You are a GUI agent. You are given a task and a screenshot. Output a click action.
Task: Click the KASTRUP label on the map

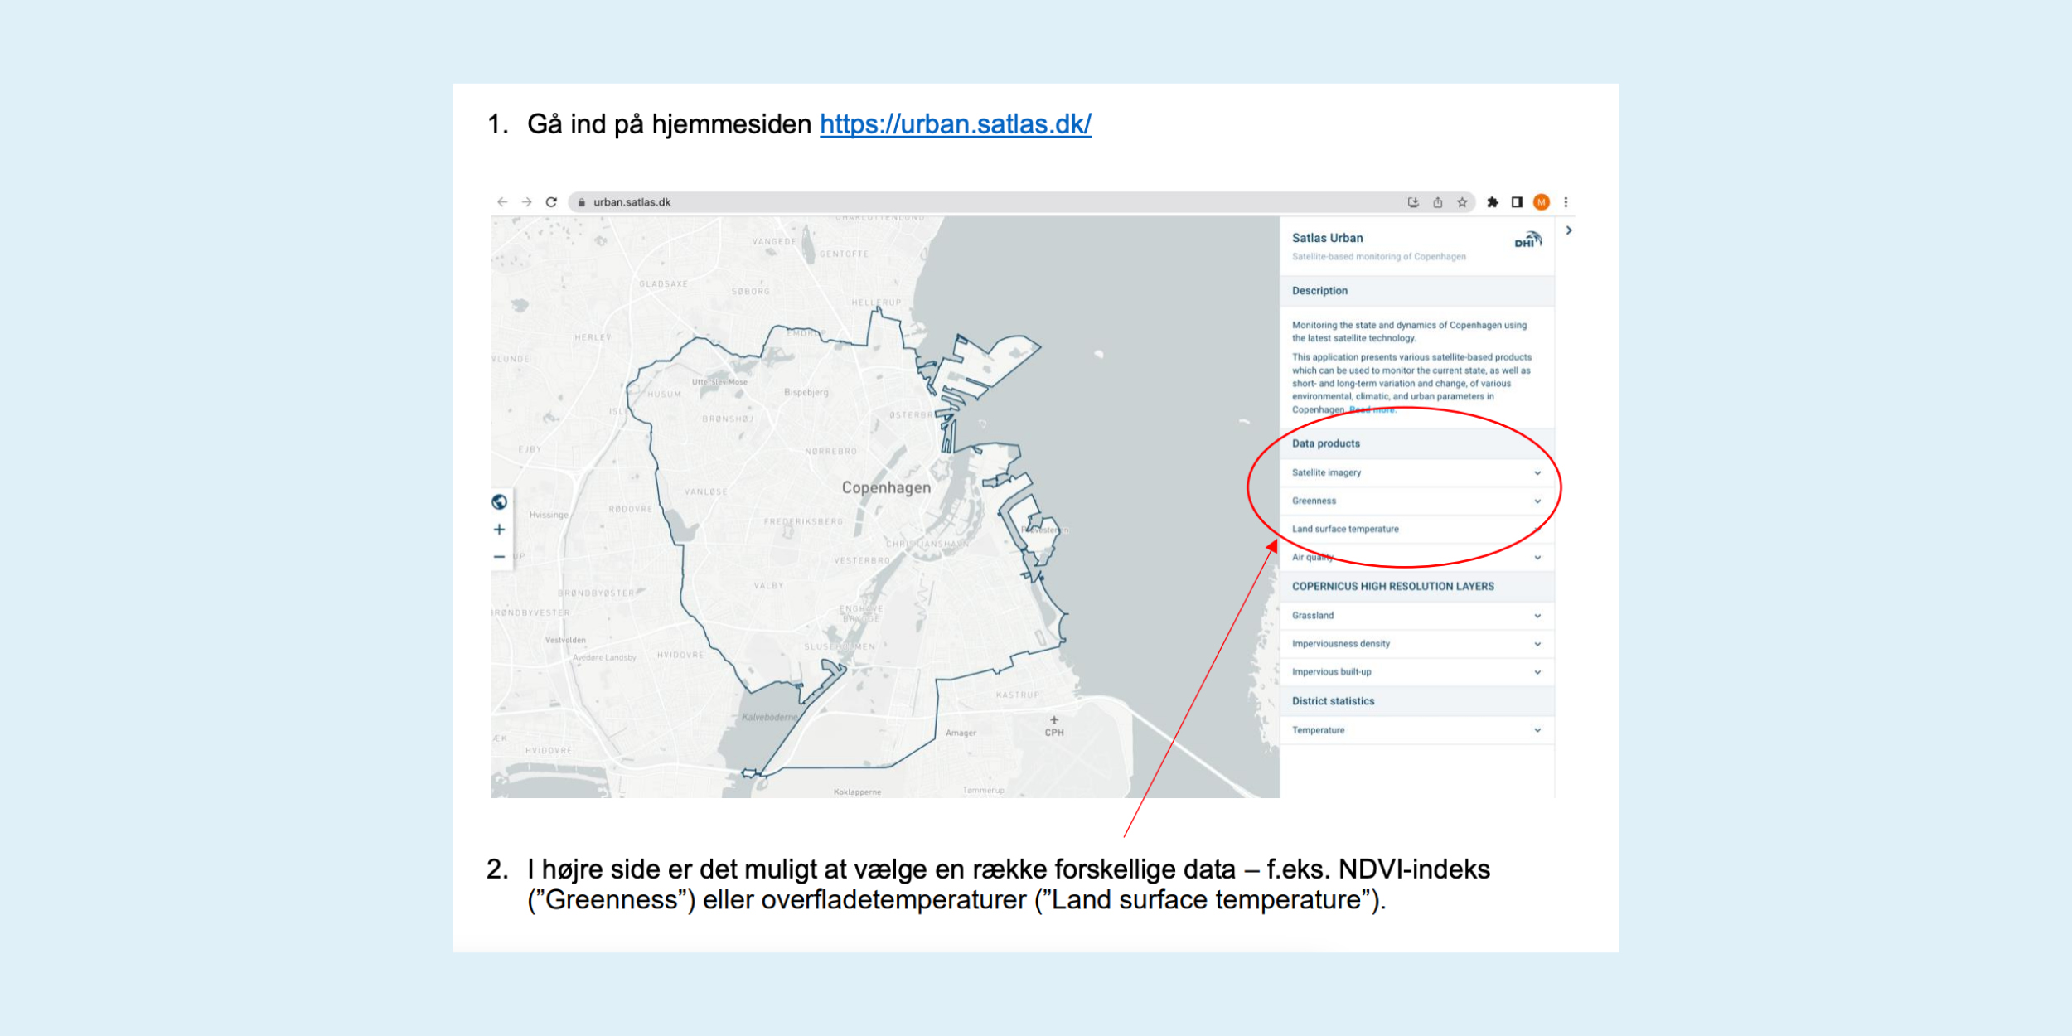1017,695
